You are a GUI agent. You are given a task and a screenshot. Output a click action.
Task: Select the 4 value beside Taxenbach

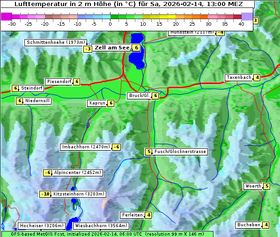pos(257,77)
